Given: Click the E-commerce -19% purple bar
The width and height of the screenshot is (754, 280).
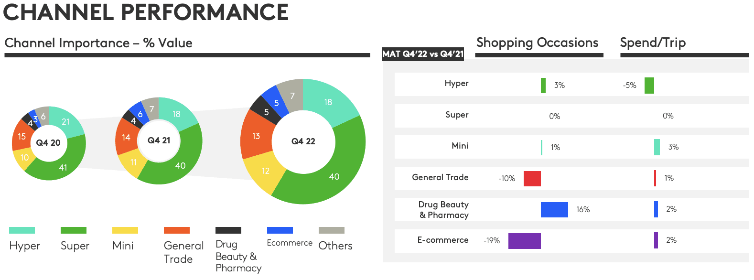Looking at the screenshot, I should [x=525, y=241].
